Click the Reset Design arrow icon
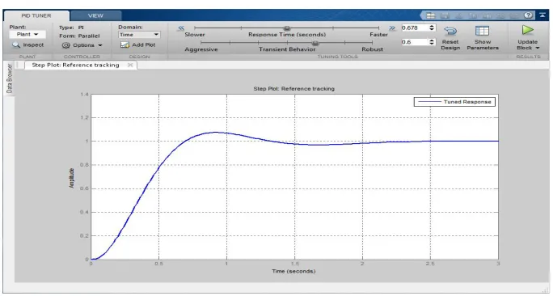The height and width of the screenshot is (296, 553). click(450, 32)
